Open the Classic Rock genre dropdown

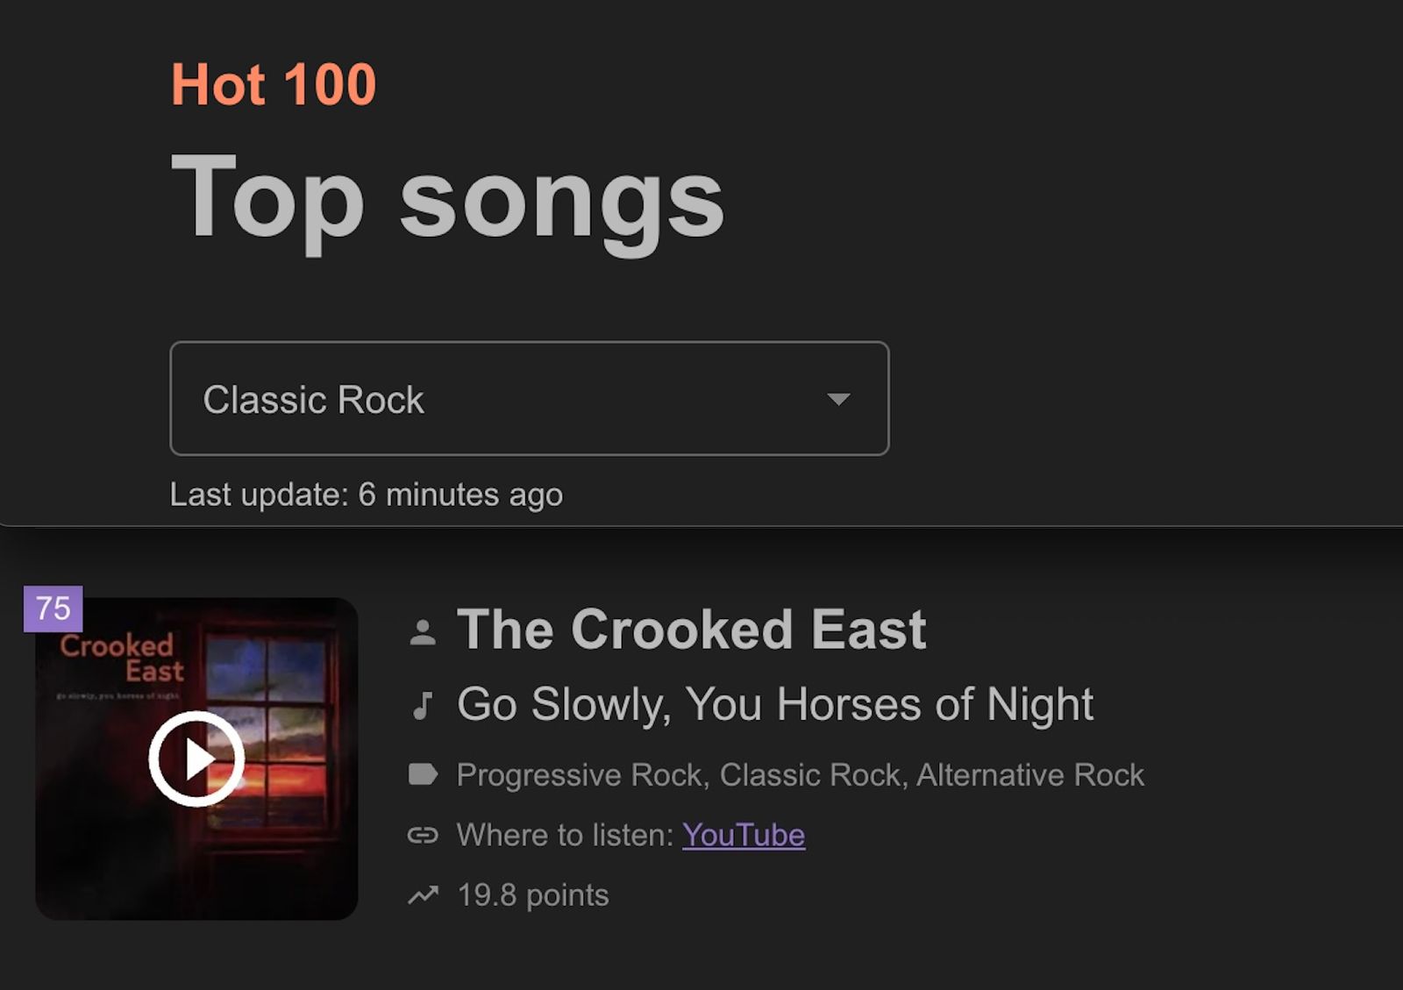[529, 399]
